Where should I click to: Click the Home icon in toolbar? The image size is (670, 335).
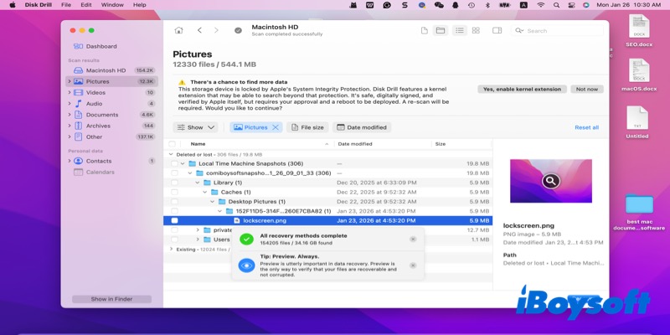click(x=178, y=30)
